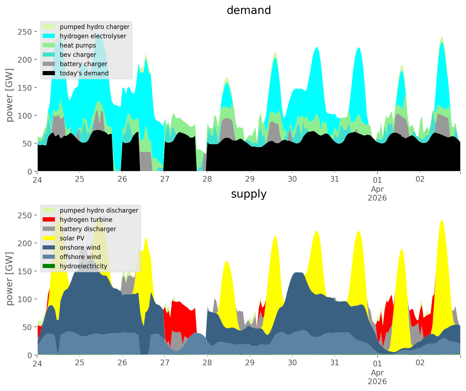This screenshot has height=391, width=466.
Task: Click the black today's demand legend swatch
Action: [49, 73]
